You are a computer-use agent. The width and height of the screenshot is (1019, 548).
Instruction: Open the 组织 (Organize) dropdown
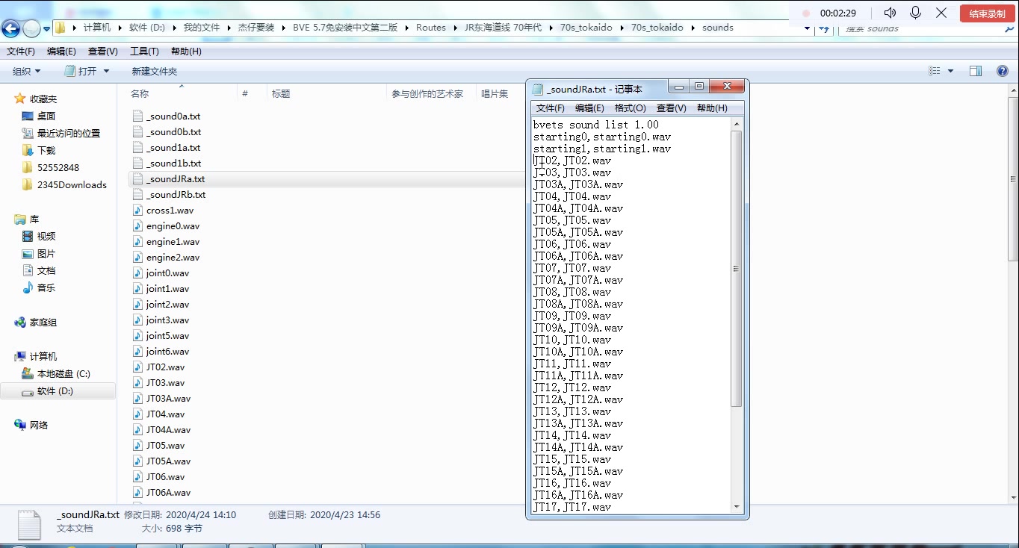pos(26,71)
